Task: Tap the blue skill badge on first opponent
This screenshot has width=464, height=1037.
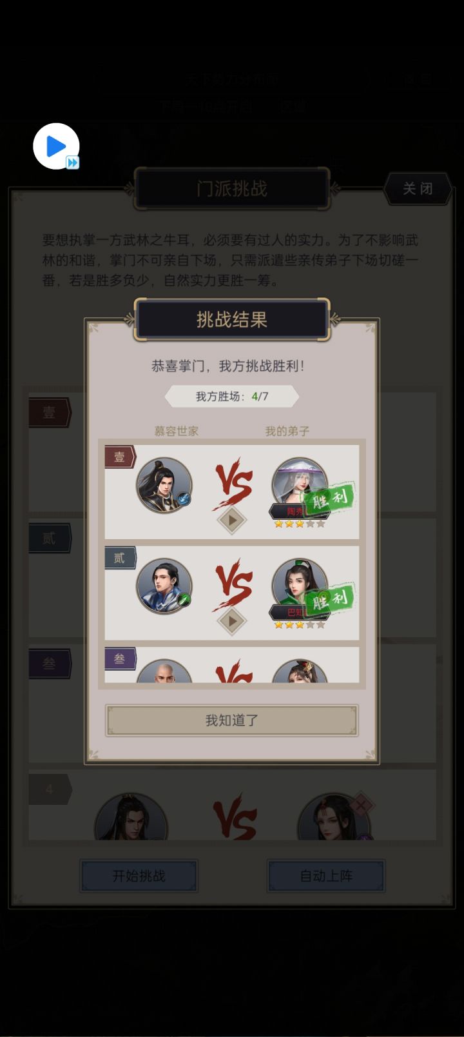Action: [184, 499]
